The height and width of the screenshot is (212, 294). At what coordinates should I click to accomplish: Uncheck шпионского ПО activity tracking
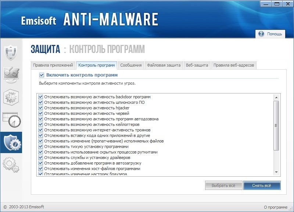[x=40, y=102]
